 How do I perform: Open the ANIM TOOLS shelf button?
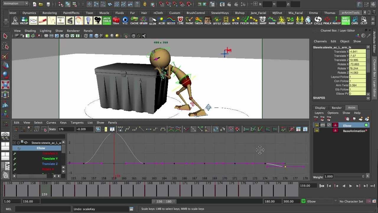coord(107,20)
